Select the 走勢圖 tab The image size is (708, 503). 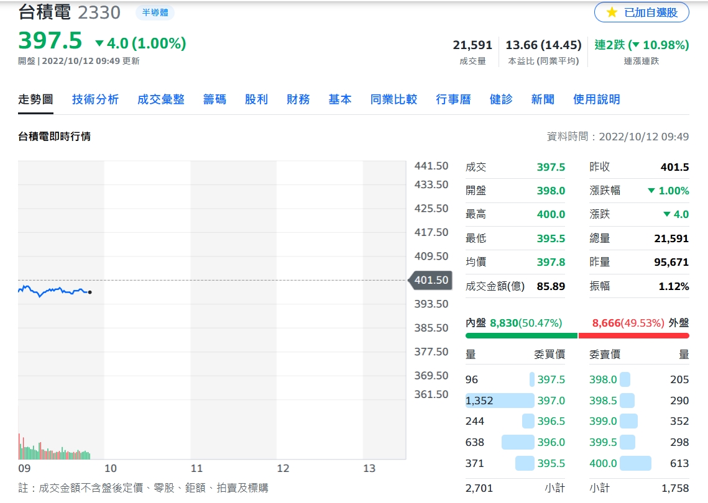point(35,99)
